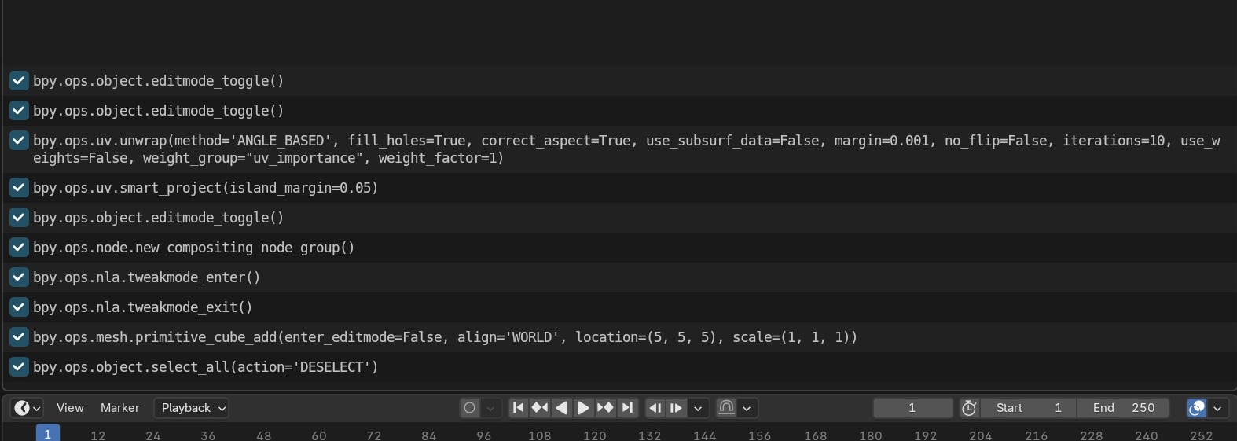Toggle use preview range clock icon
This screenshot has height=441, width=1237.
pyautogui.click(x=969, y=408)
